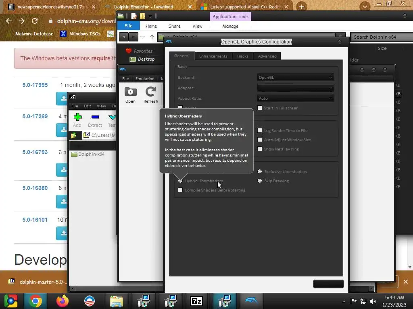Select Desktop under Favorites in Explorer
The height and width of the screenshot is (309, 413).
(142, 59)
